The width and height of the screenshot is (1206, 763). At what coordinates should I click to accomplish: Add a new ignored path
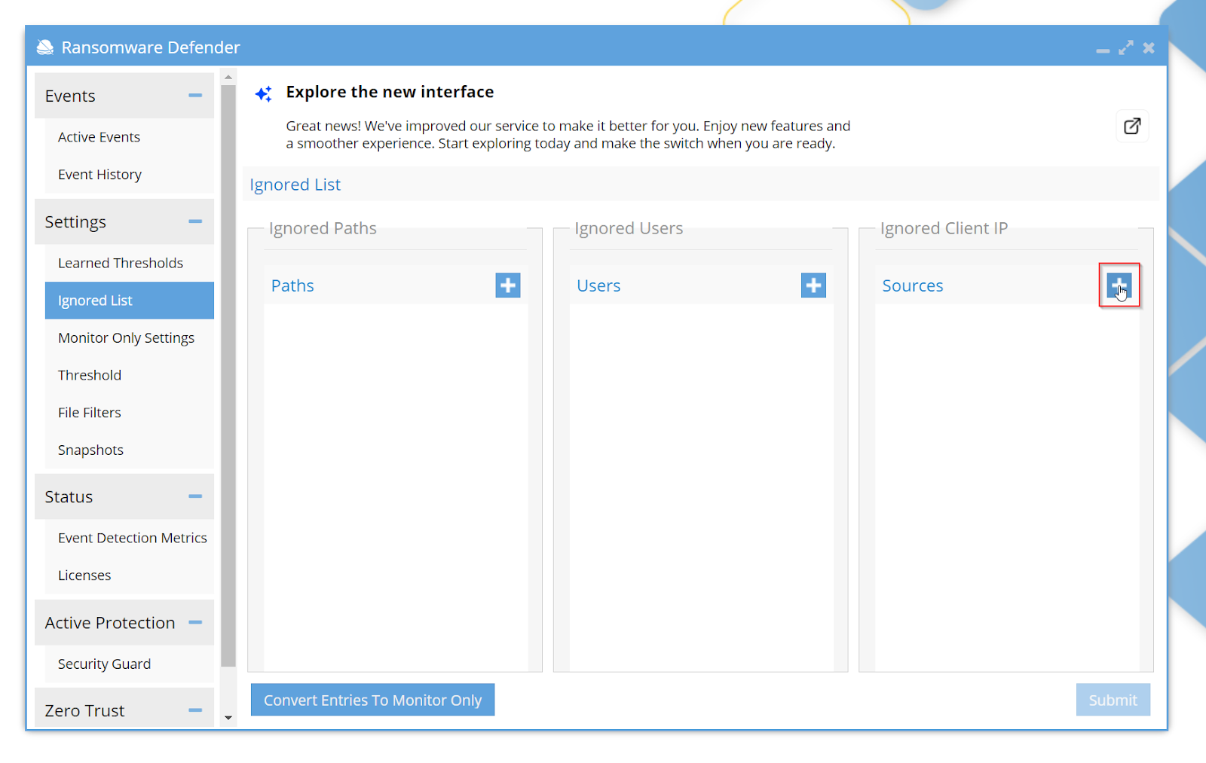coord(508,285)
